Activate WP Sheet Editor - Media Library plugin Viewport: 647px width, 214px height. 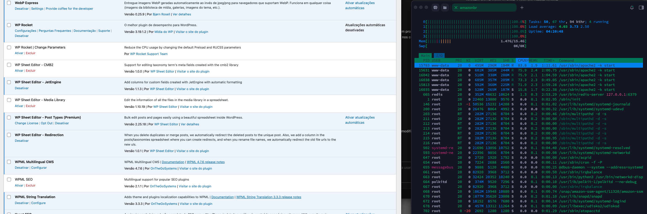(x=19, y=106)
